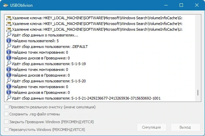Click magnifier icon next to 'Идёт сбор данных о пользователях'
This screenshot has height=136, width=205.
click(9, 35)
